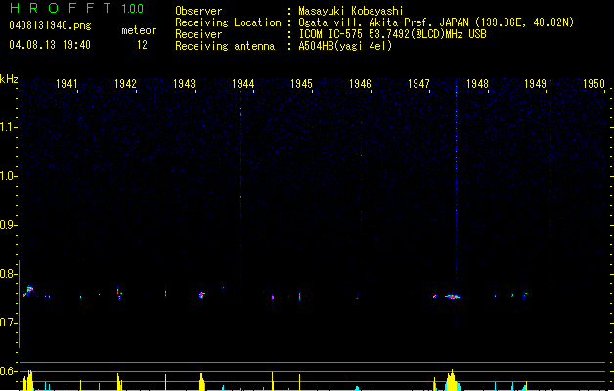Click the meteor count value 12
Screen dimensions: 615x391
coord(142,45)
